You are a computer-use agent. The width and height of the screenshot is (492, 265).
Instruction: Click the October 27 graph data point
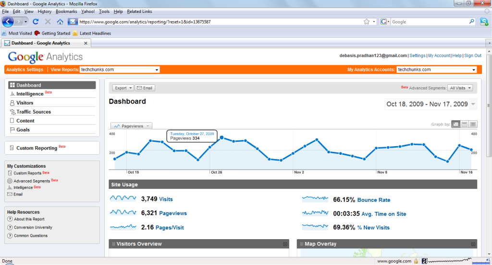click(x=221, y=138)
